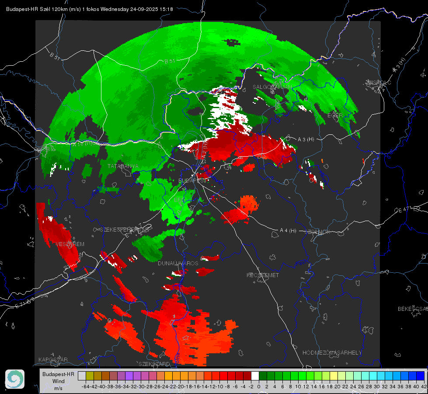Screen dimensions: 428x394
Task: Select the deep blue swatch between 40 and 42
Action: pyautogui.click(x=421, y=376)
